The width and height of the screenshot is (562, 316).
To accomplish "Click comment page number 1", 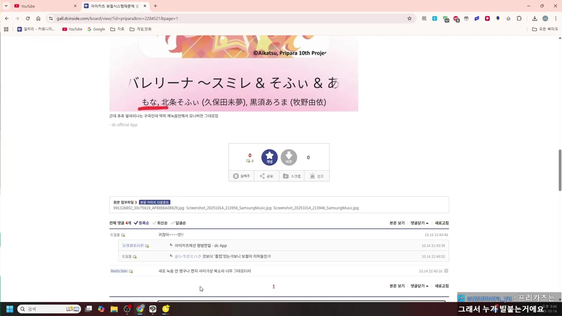I will [x=274, y=286].
